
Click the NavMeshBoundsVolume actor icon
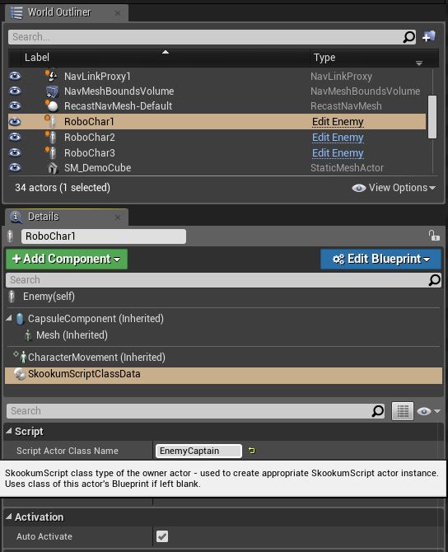52,91
